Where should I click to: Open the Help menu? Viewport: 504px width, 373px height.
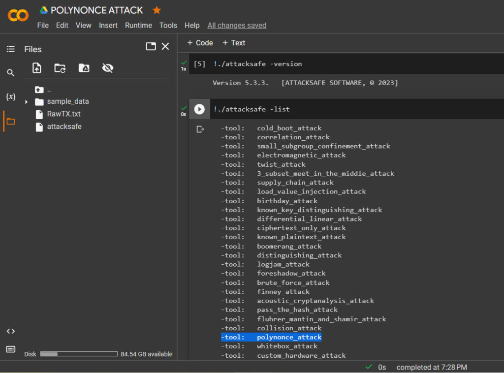click(192, 26)
